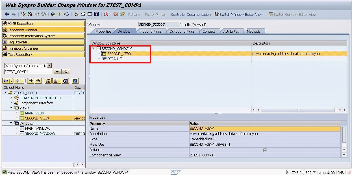The image size is (352, 175).
Task: Close the object list with the blue X icon
Action: 75,81
